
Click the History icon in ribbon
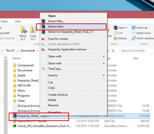(x=115, y=38)
